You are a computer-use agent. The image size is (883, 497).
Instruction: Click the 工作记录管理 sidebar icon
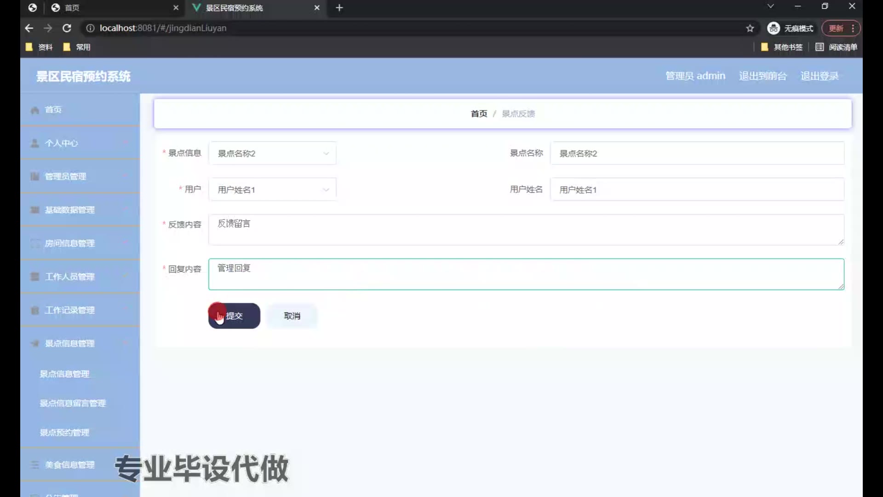click(x=34, y=310)
